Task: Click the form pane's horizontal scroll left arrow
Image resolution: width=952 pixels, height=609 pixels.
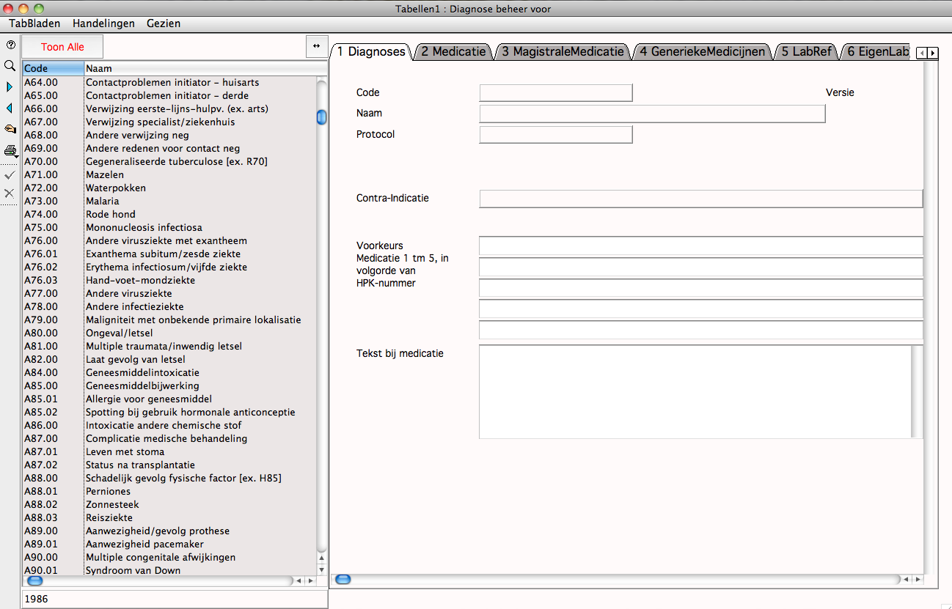Action: tap(906, 580)
